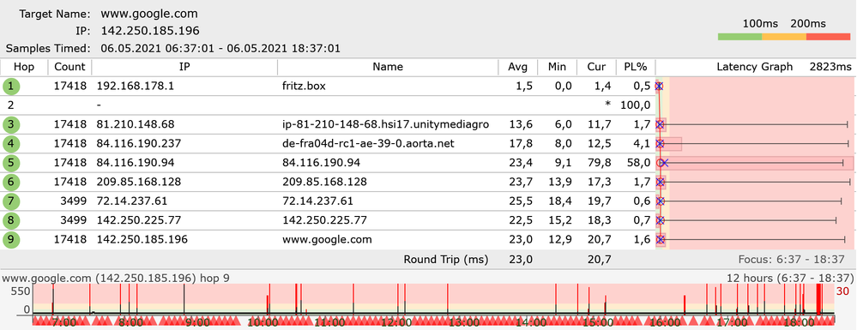The image size is (857, 330).
Task: Click the 18:00 mark on the timeline
Action: pyautogui.click(x=799, y=322)
